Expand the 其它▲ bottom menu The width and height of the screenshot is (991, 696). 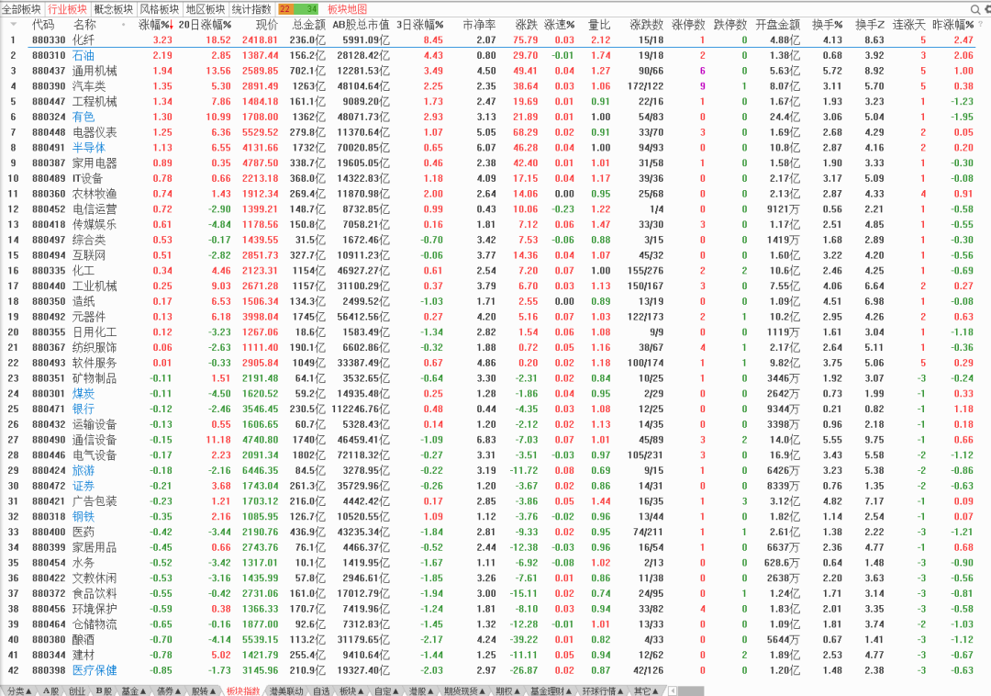click(x=646, y=690)
